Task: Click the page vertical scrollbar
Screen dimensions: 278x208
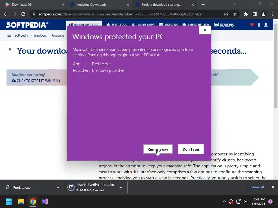Action: pos(276,66)
